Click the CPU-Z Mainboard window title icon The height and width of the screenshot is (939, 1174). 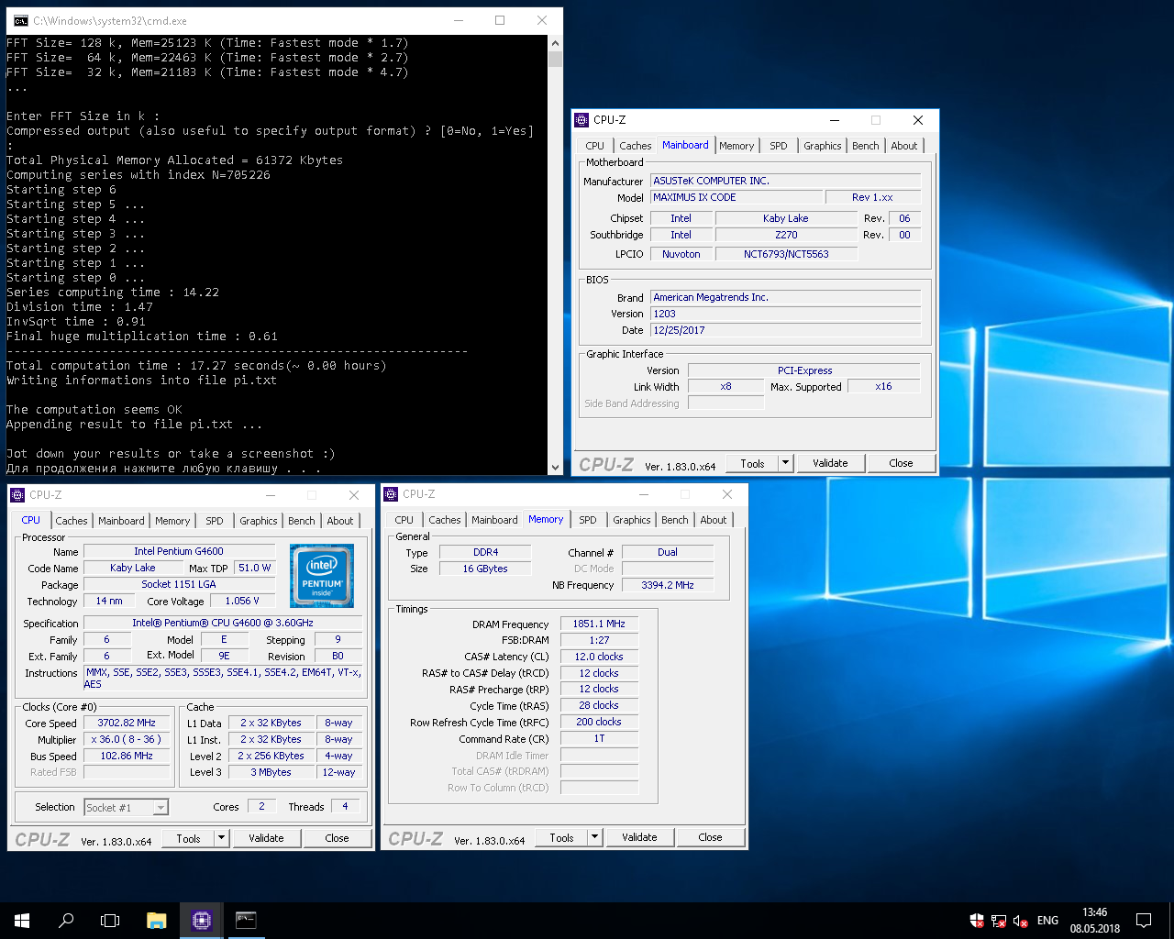[581, 120]
